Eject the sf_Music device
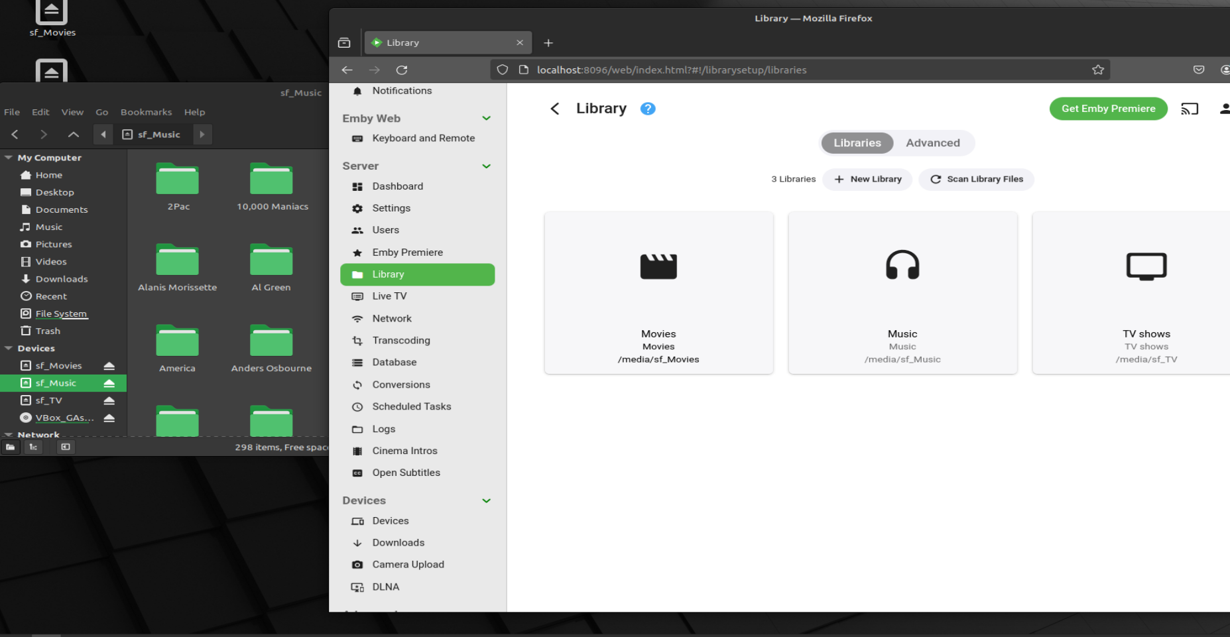Image resolution: width=1230 pixels, height=637 pixels. [x=109, y=383]
